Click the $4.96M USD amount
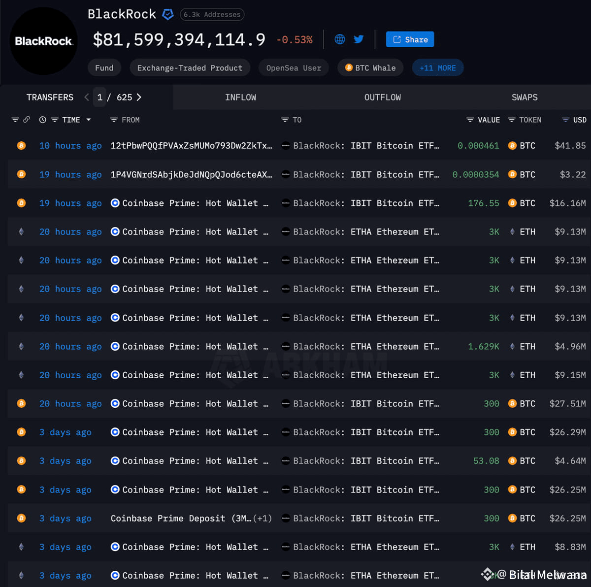 coord(570,346)
